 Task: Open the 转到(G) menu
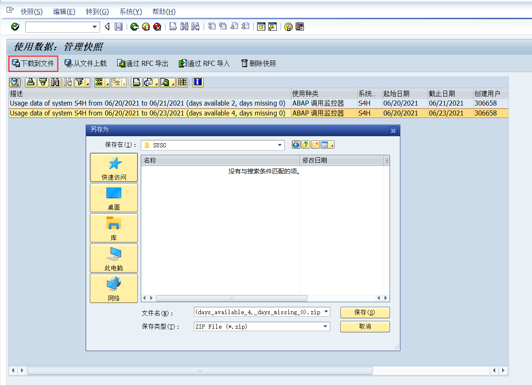[x=97, y=11]
